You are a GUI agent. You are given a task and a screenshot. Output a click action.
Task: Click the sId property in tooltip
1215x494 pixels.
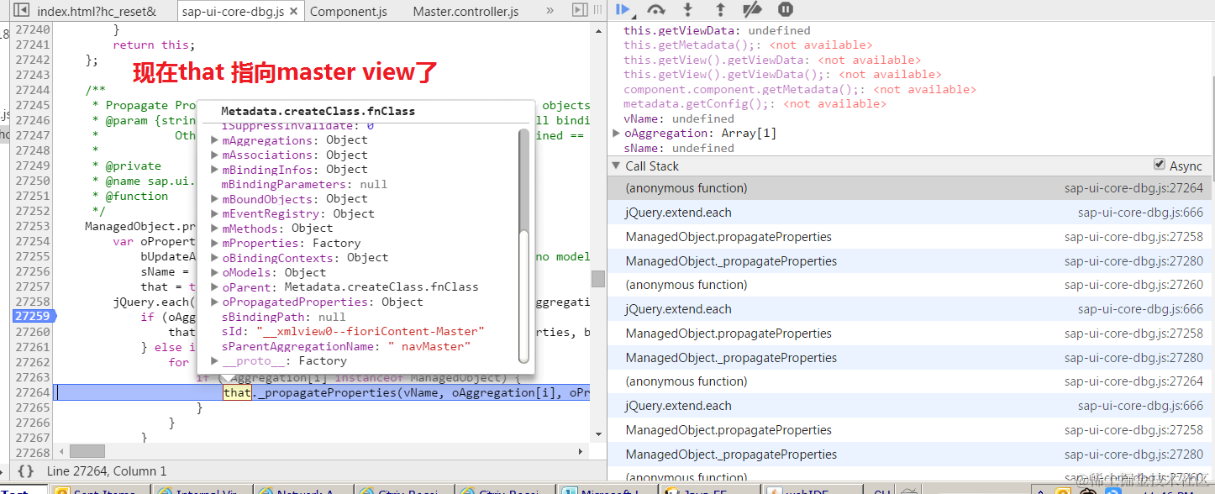[353, 331]
